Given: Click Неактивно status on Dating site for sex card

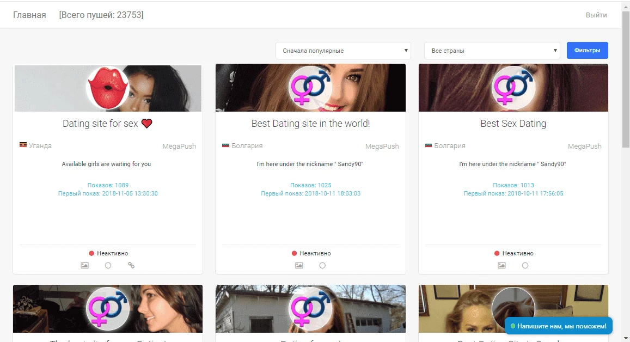Looking at the screenshot, I should coord(108,253).
